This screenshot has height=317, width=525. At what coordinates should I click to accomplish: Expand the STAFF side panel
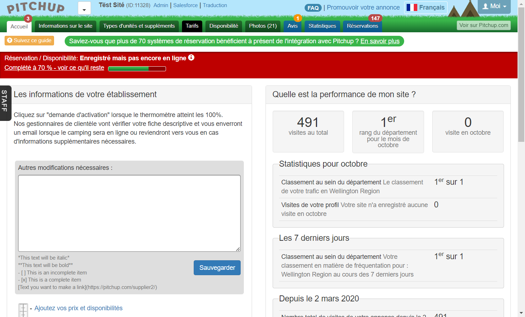tap(5, 103)
